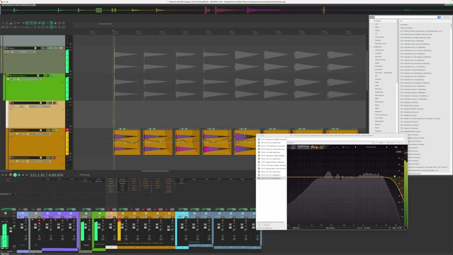This screenshot has height=255, width=453.
Task: Disable ReCenter (BOOM) in the FX chain
Action: click(x=259, y=140)
